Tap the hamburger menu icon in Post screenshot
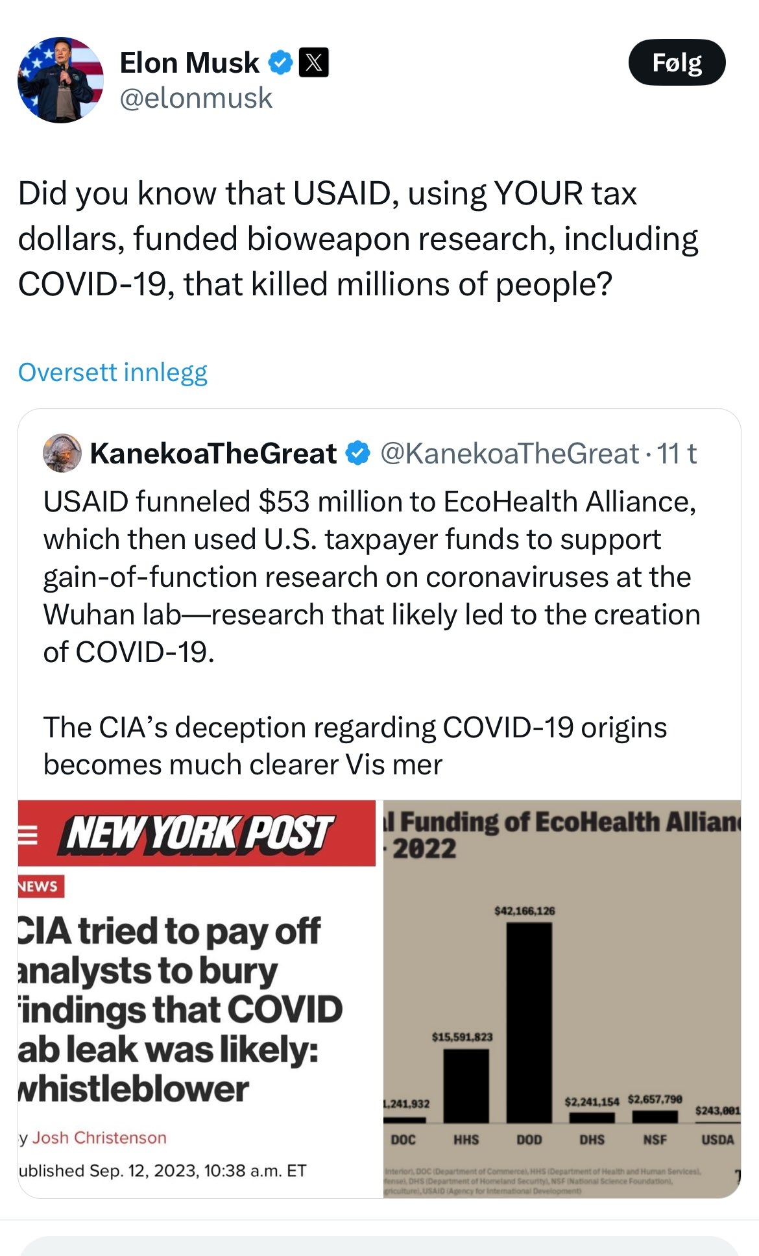The width and height of the screenshot is (759, 1256). (27, 835)
